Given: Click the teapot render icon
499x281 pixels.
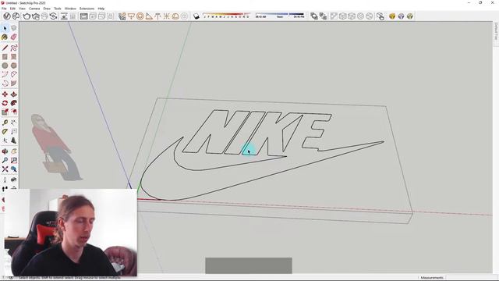Looking at the screenshot, I should point(27,16).
